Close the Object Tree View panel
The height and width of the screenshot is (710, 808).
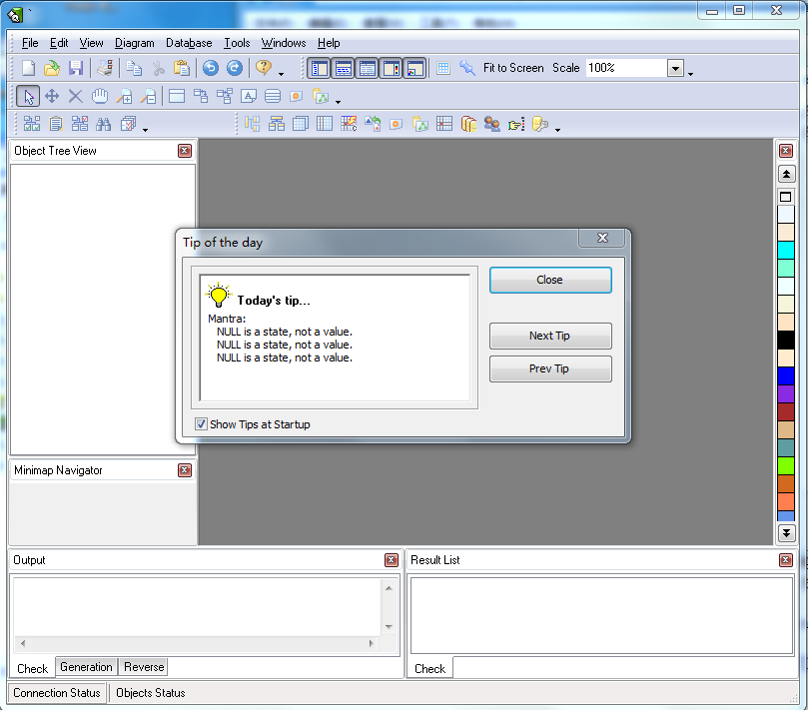185,151
